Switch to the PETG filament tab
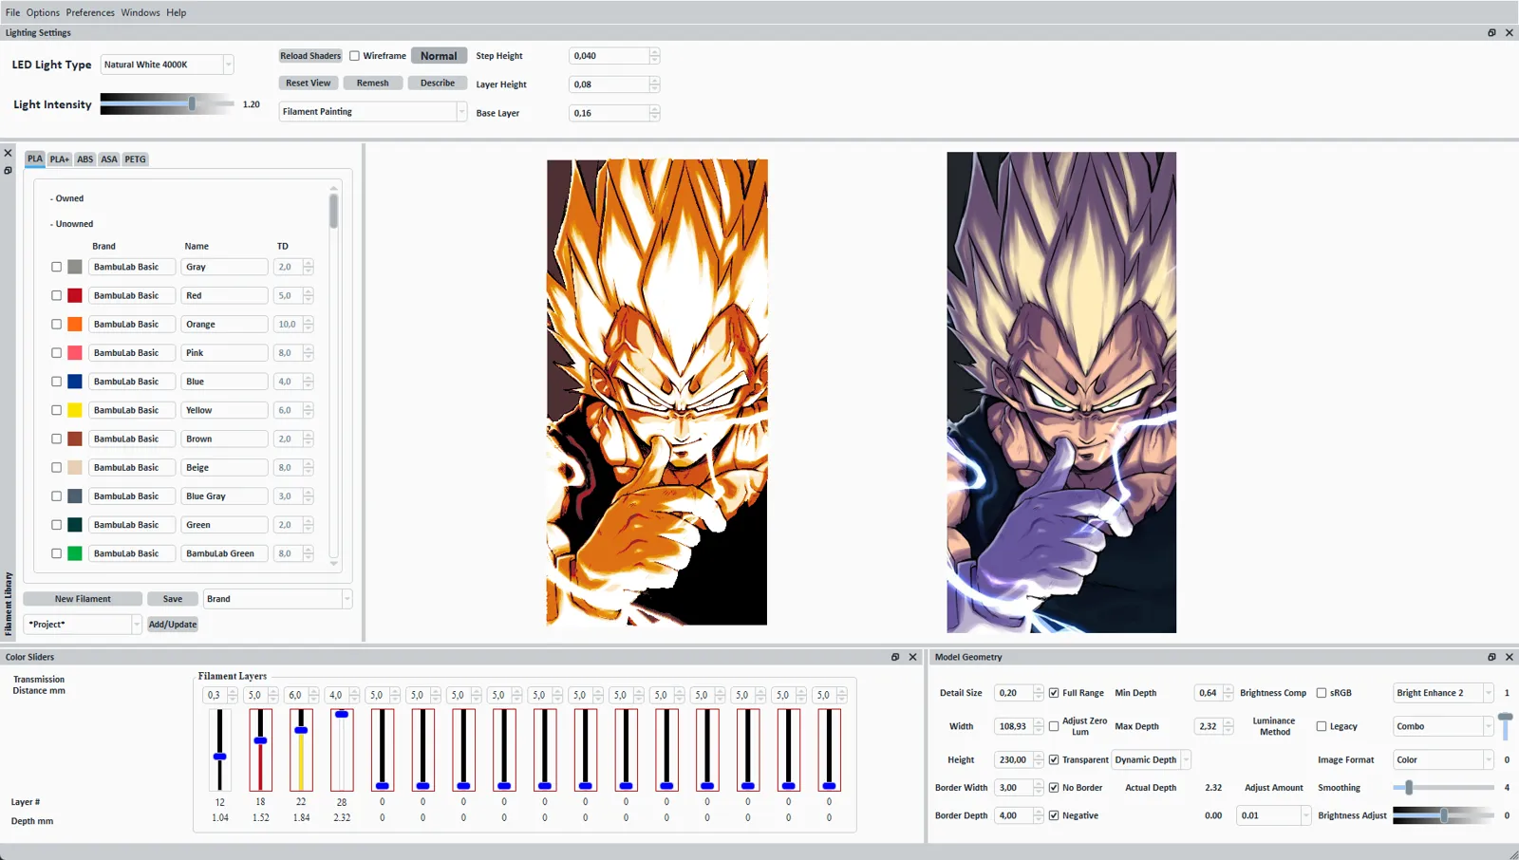This screenshot has width=1519, height=860. (x=136, y=159)
